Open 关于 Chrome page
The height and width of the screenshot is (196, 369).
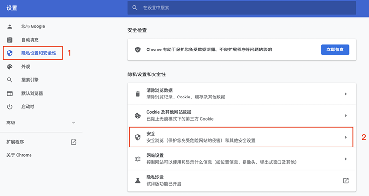tap(19, 155)
